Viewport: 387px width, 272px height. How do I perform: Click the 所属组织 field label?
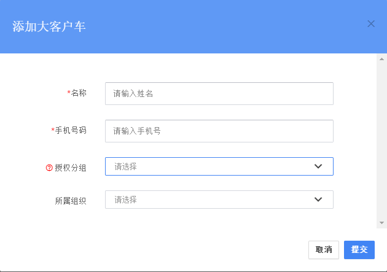tap(71, 201)
